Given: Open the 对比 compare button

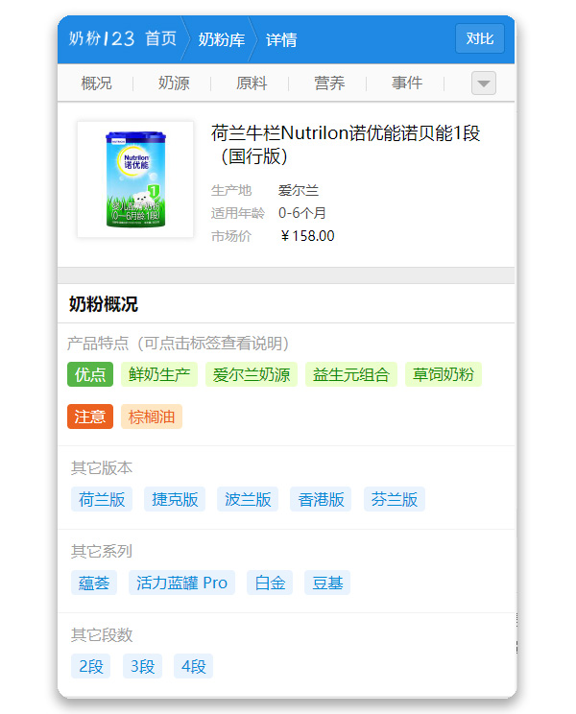Looking at the screenshot, I should pos(480,38).
